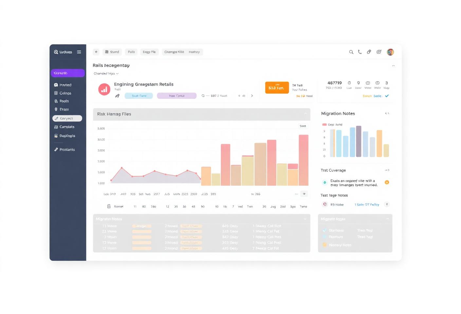The width and height of the screenshot is (461, 314).
Task: Click the Dasilagts sidebar icon
Action: point(56,136)
